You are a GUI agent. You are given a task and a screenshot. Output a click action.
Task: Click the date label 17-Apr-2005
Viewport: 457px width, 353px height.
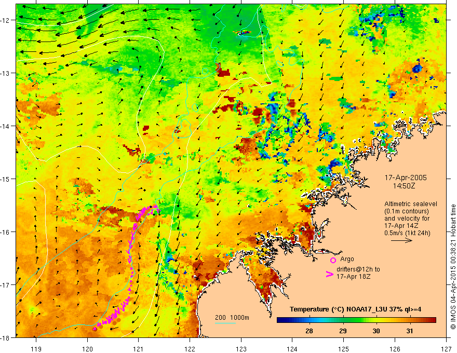406,178
